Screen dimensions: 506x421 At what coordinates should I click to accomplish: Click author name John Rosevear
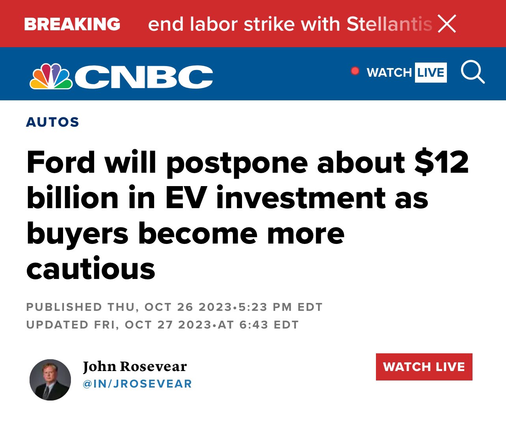click(135, 366)
